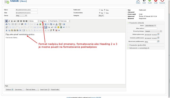Select Áno for Úvodná stránka

105,13
